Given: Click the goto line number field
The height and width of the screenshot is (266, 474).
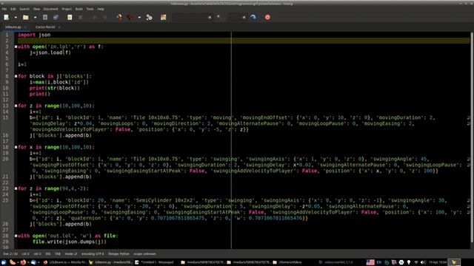Looking at the screenshot, I should [237, 18].
